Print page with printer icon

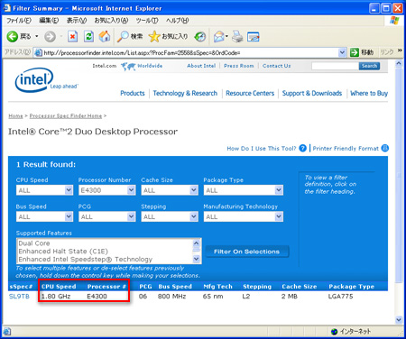pos(237,37)
